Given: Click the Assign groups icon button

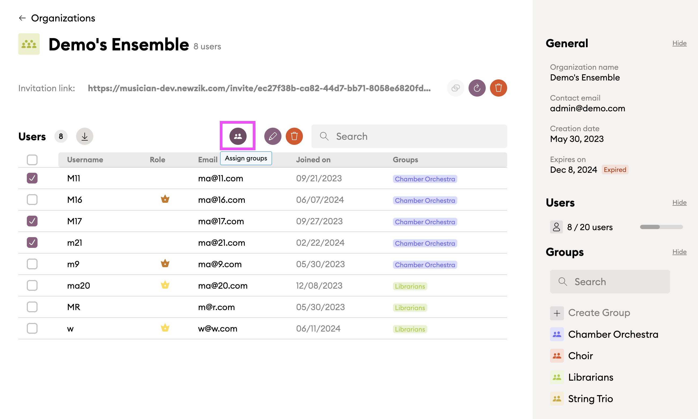Looking at the screenshot, I should point(238,136).
